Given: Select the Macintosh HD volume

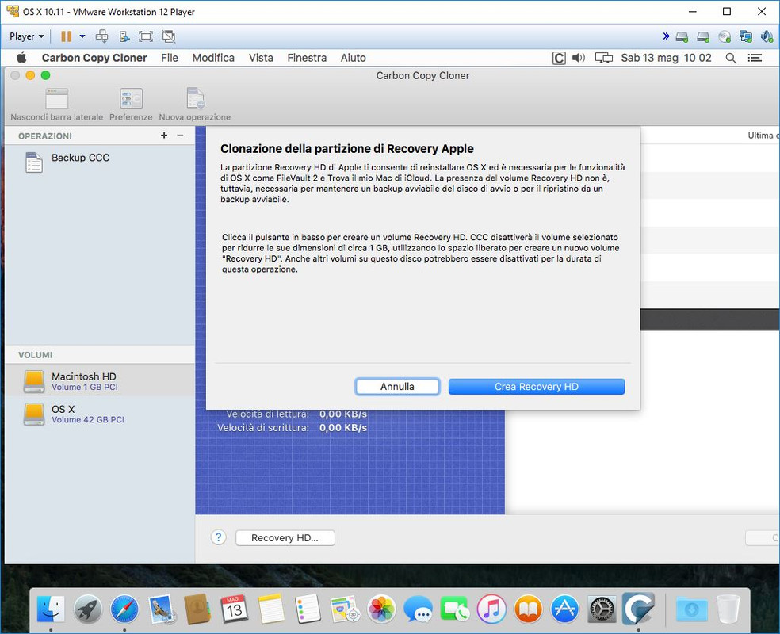Looking at the screenshot, I should pos(100,381).
